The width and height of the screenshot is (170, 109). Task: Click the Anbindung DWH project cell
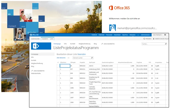click(x=95, y=69)
